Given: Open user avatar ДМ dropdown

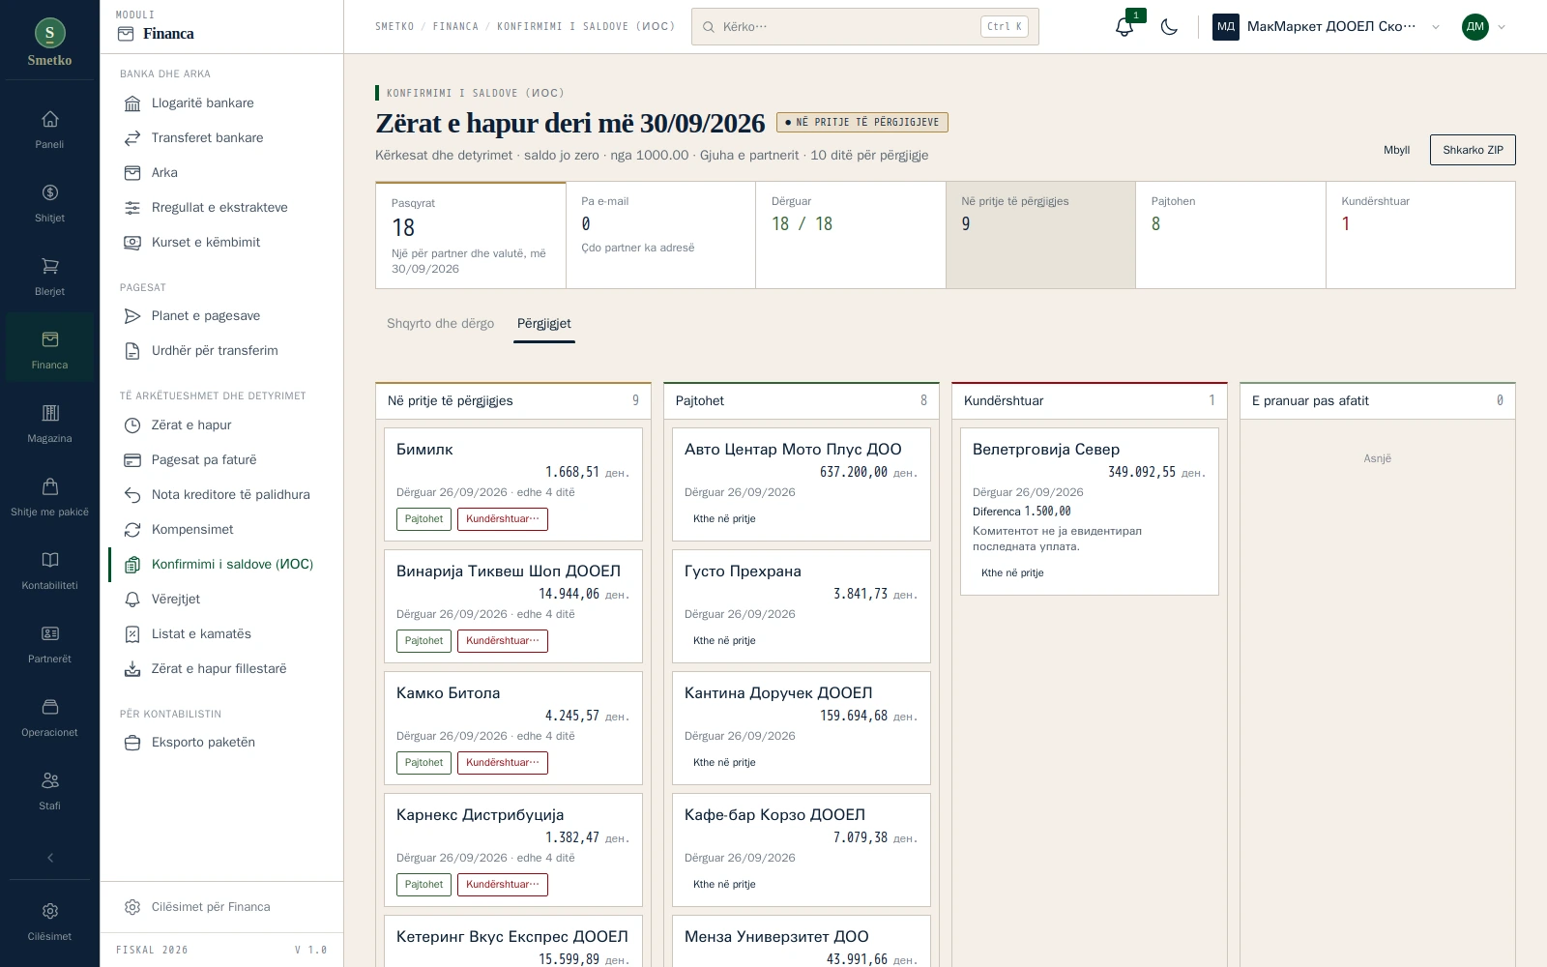Looking at the screenshot, I should pyautogui.click(x=1484, y=27).
